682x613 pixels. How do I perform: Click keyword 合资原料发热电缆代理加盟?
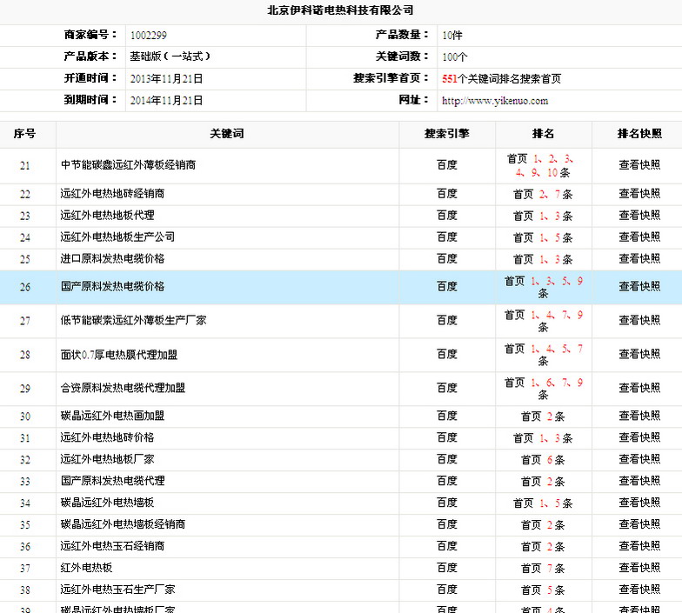pyautogui.click(x=123, y=388)
